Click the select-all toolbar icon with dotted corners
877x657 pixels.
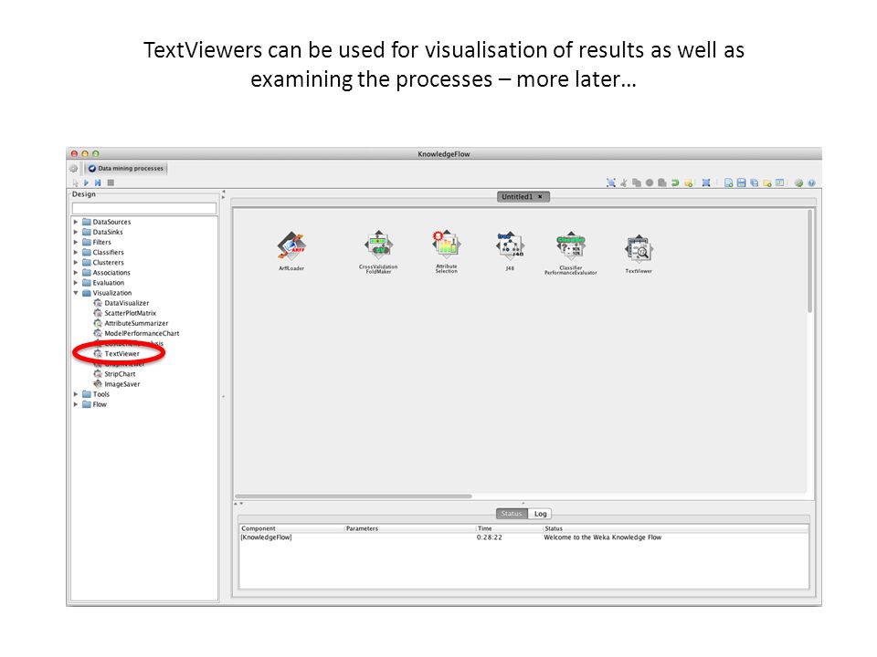tap(611, 182)
